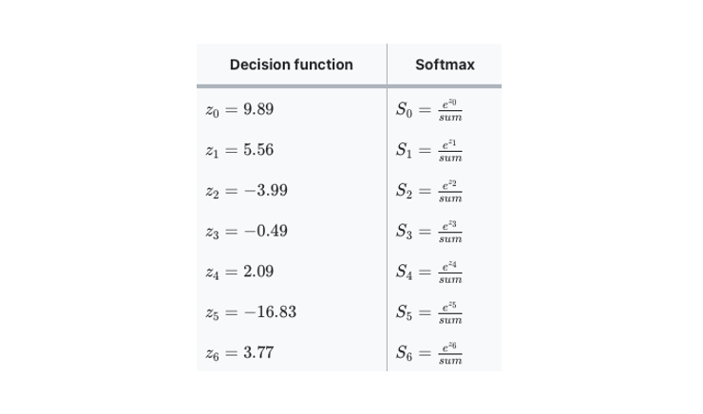Click the S6 softmax formula
Screen dimensions: 703x414
click(429, 353)
